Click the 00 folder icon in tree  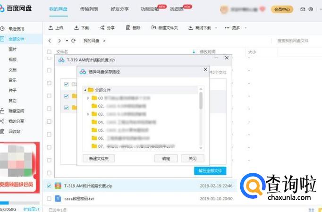tap(94, 98)
